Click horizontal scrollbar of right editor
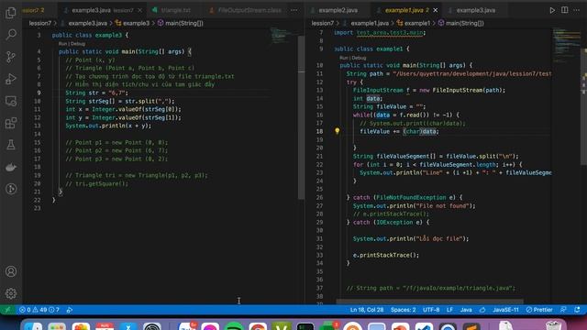Viewport: 587px width, 330px height. click(429, 302)
